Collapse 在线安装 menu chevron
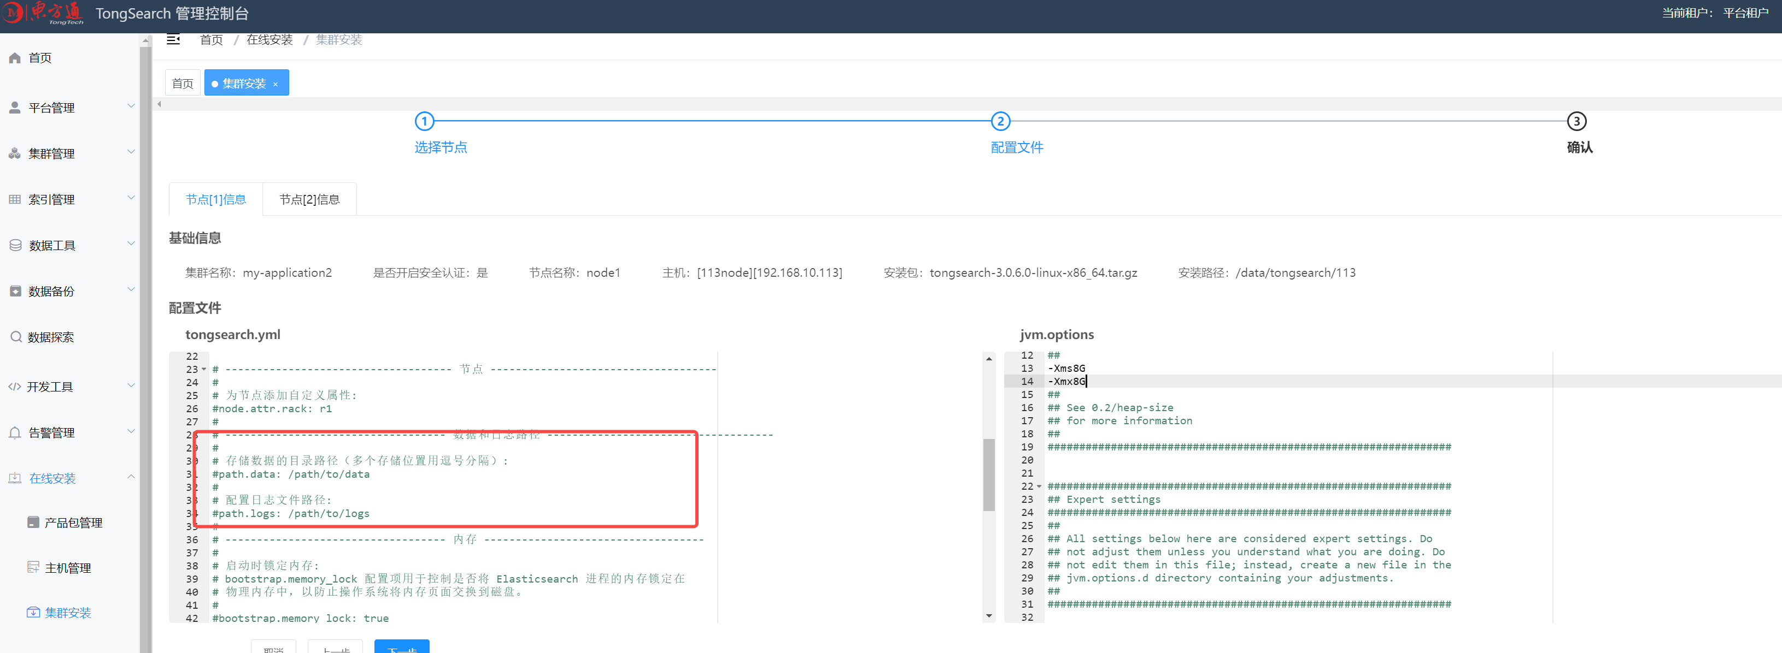Screen dimensions: 1782x653 point(131,477)
